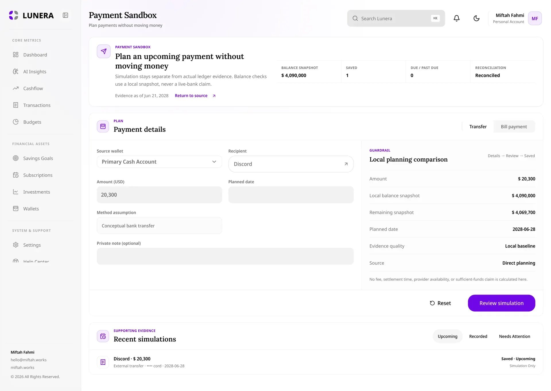The width and height of the screenshot is (551, 391).
Task: Click the Investments chart icon
Action: (x=16, y=192)
